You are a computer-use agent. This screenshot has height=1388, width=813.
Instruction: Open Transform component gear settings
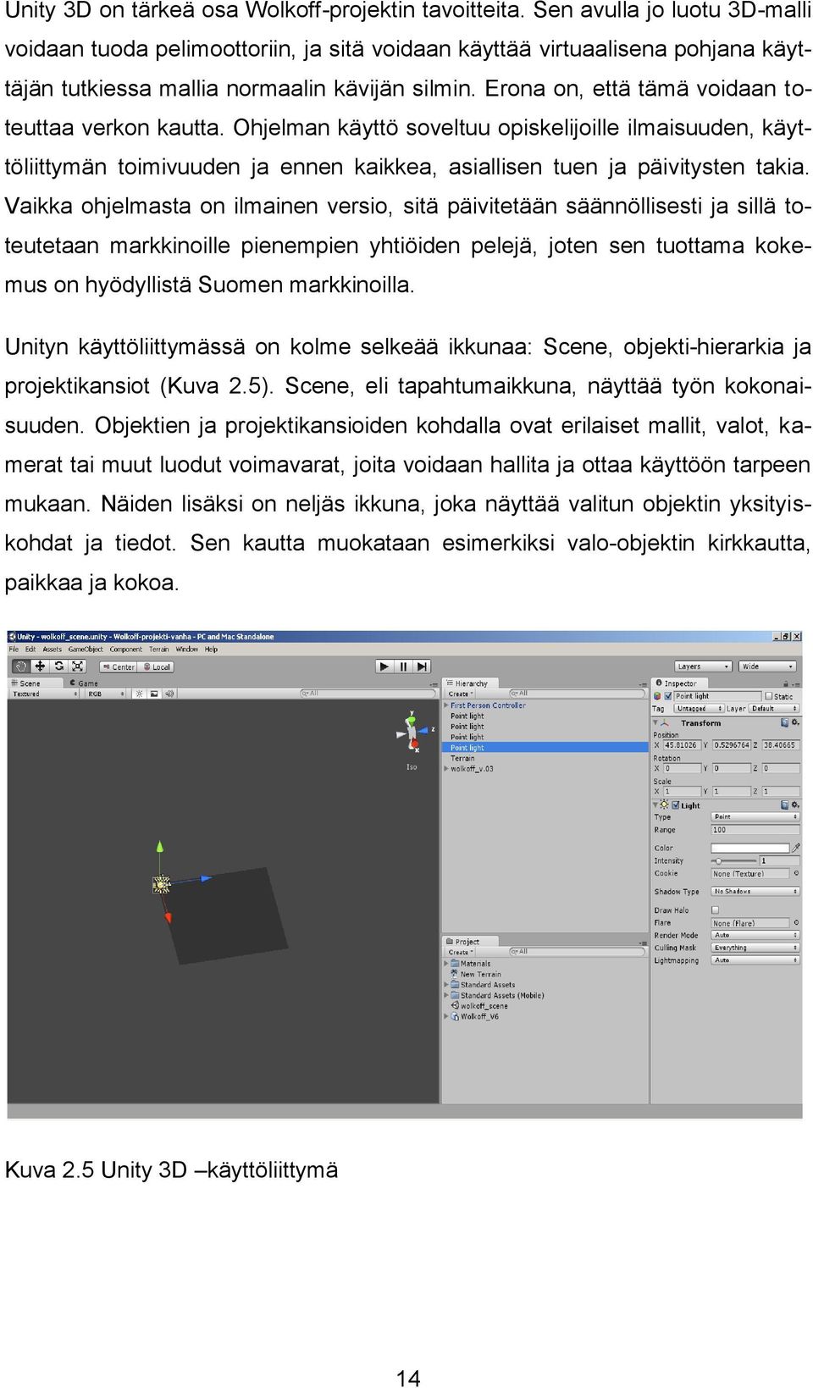[x=795, y=723]
